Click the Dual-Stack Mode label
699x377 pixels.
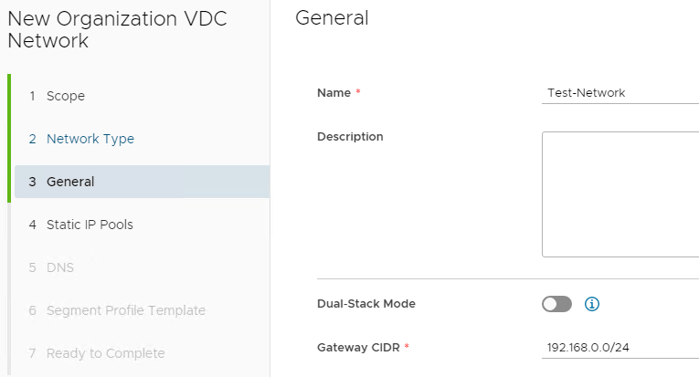pyautogui.click(x=366, y=304)
